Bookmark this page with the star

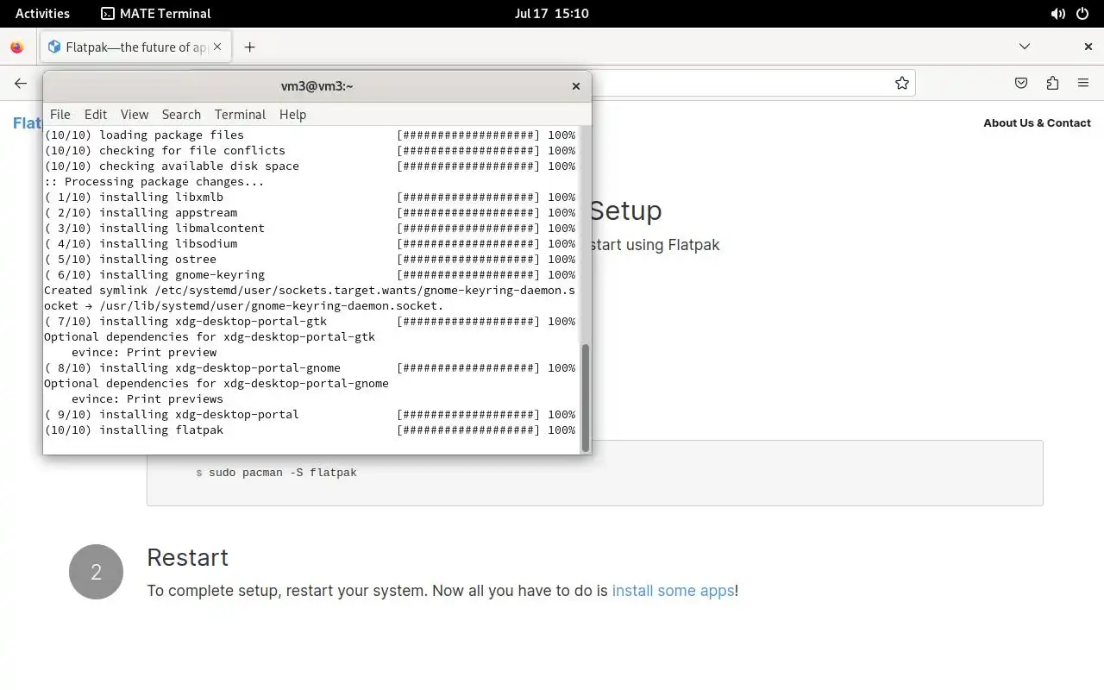point(901,83)
